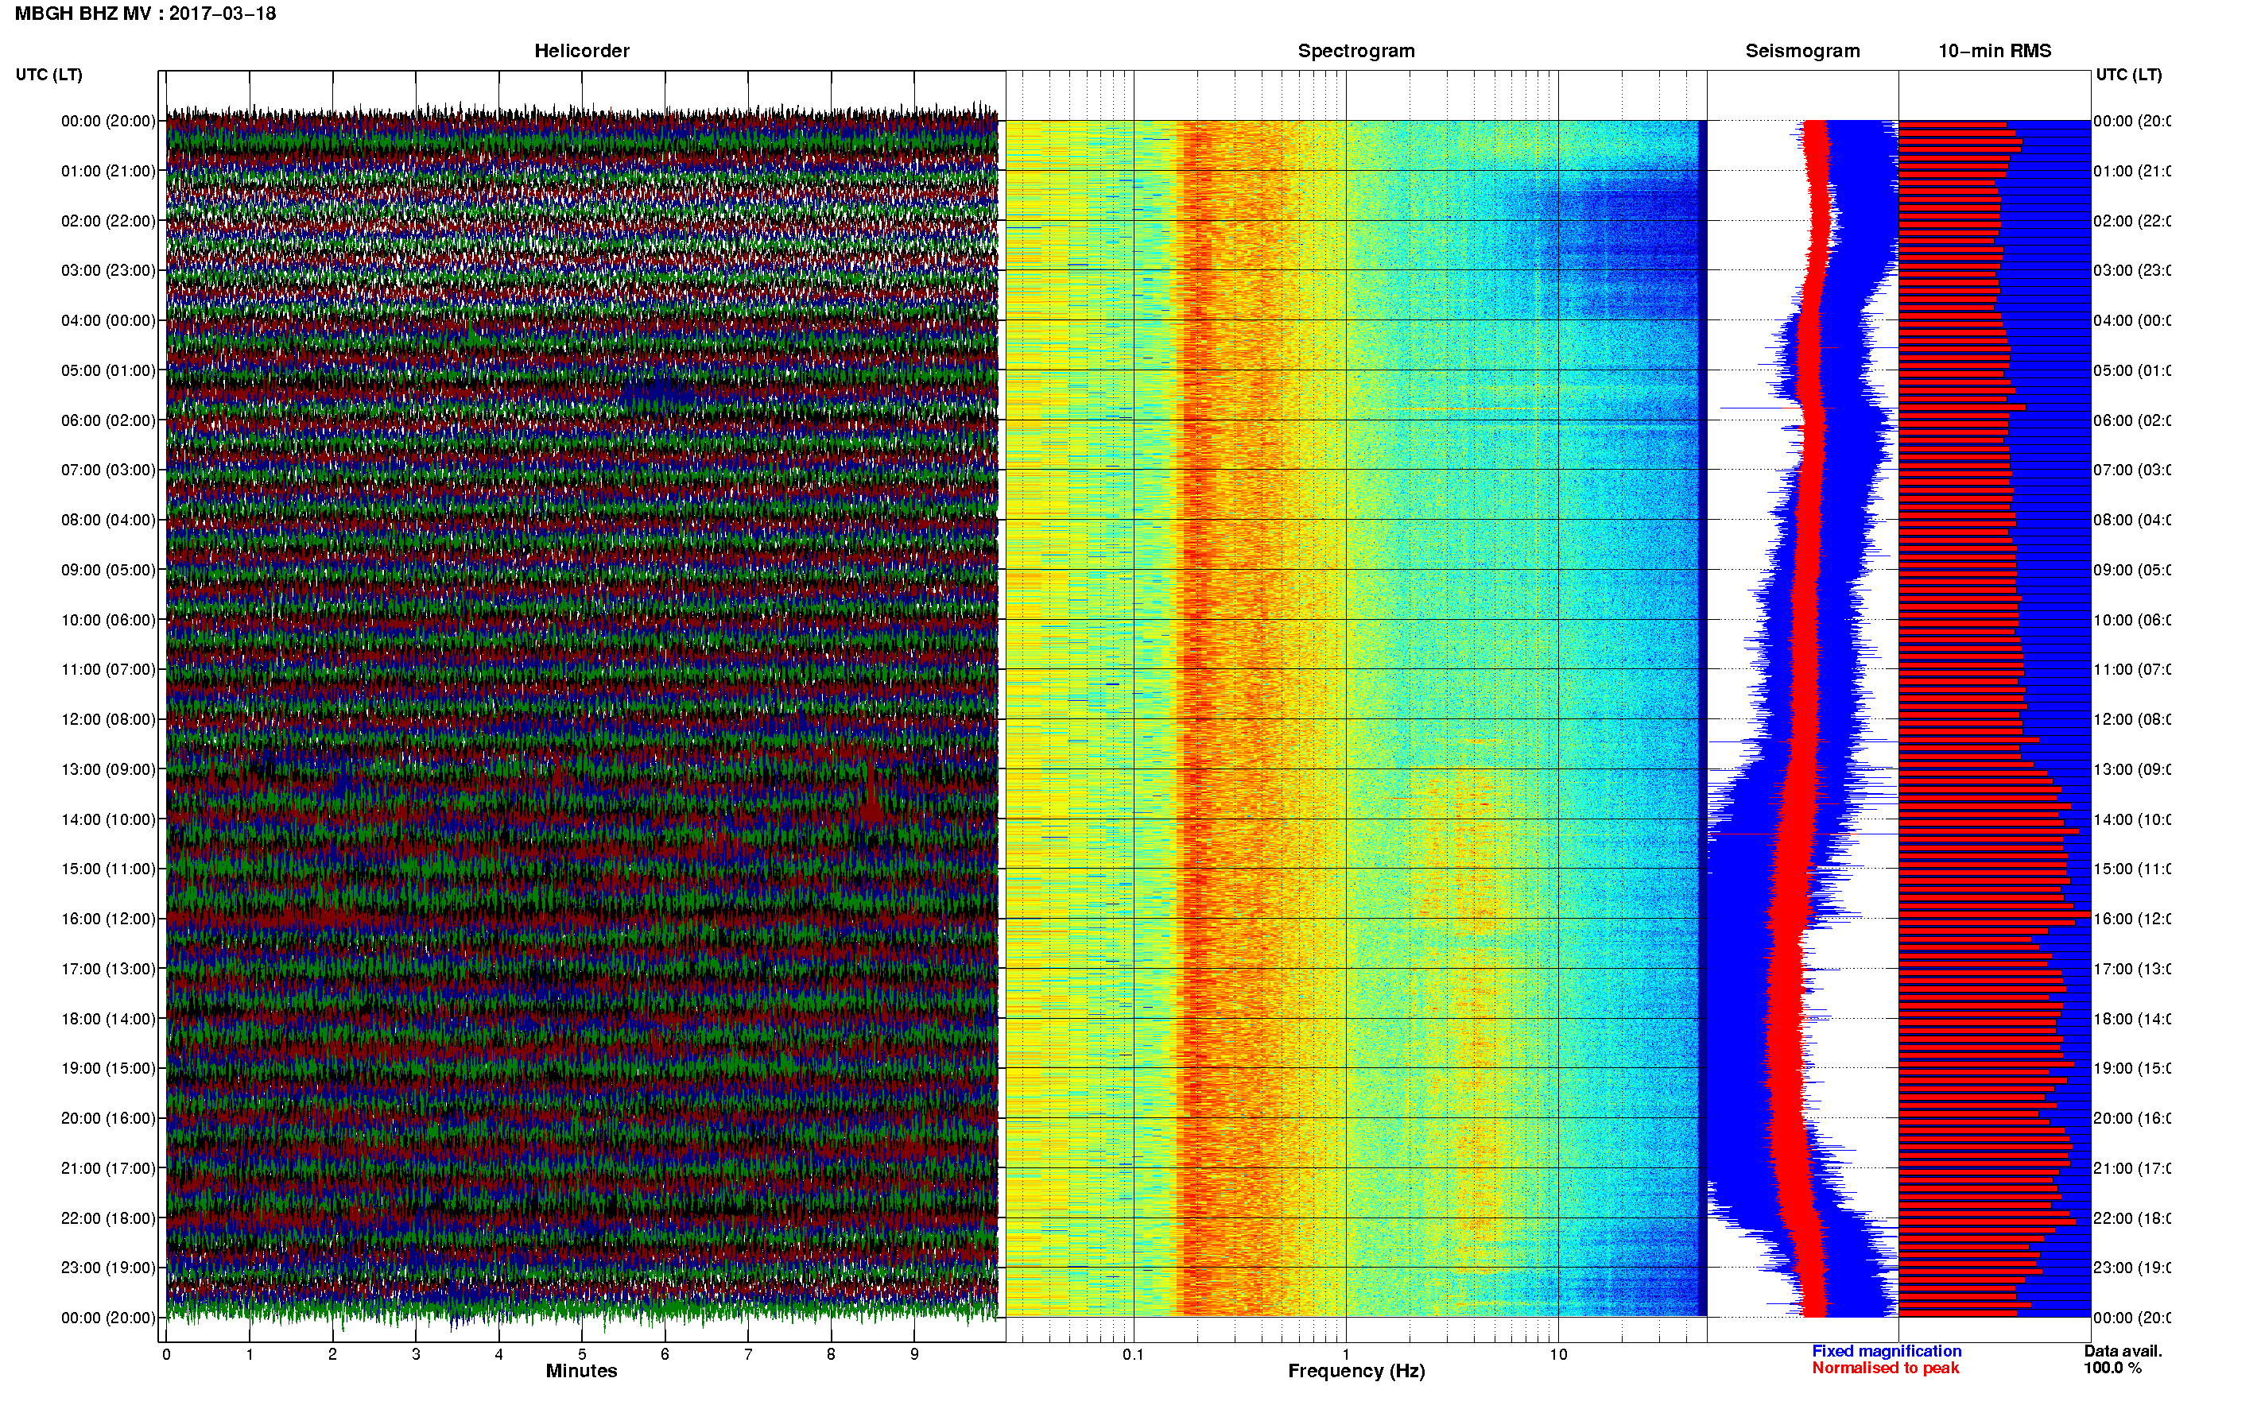Click the left time label '06:00 (02:00)'

[x=108, y=420]
